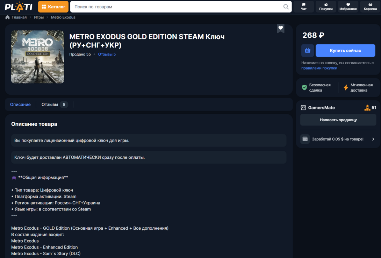Add product to cart with basket icon

pos(307,50)
